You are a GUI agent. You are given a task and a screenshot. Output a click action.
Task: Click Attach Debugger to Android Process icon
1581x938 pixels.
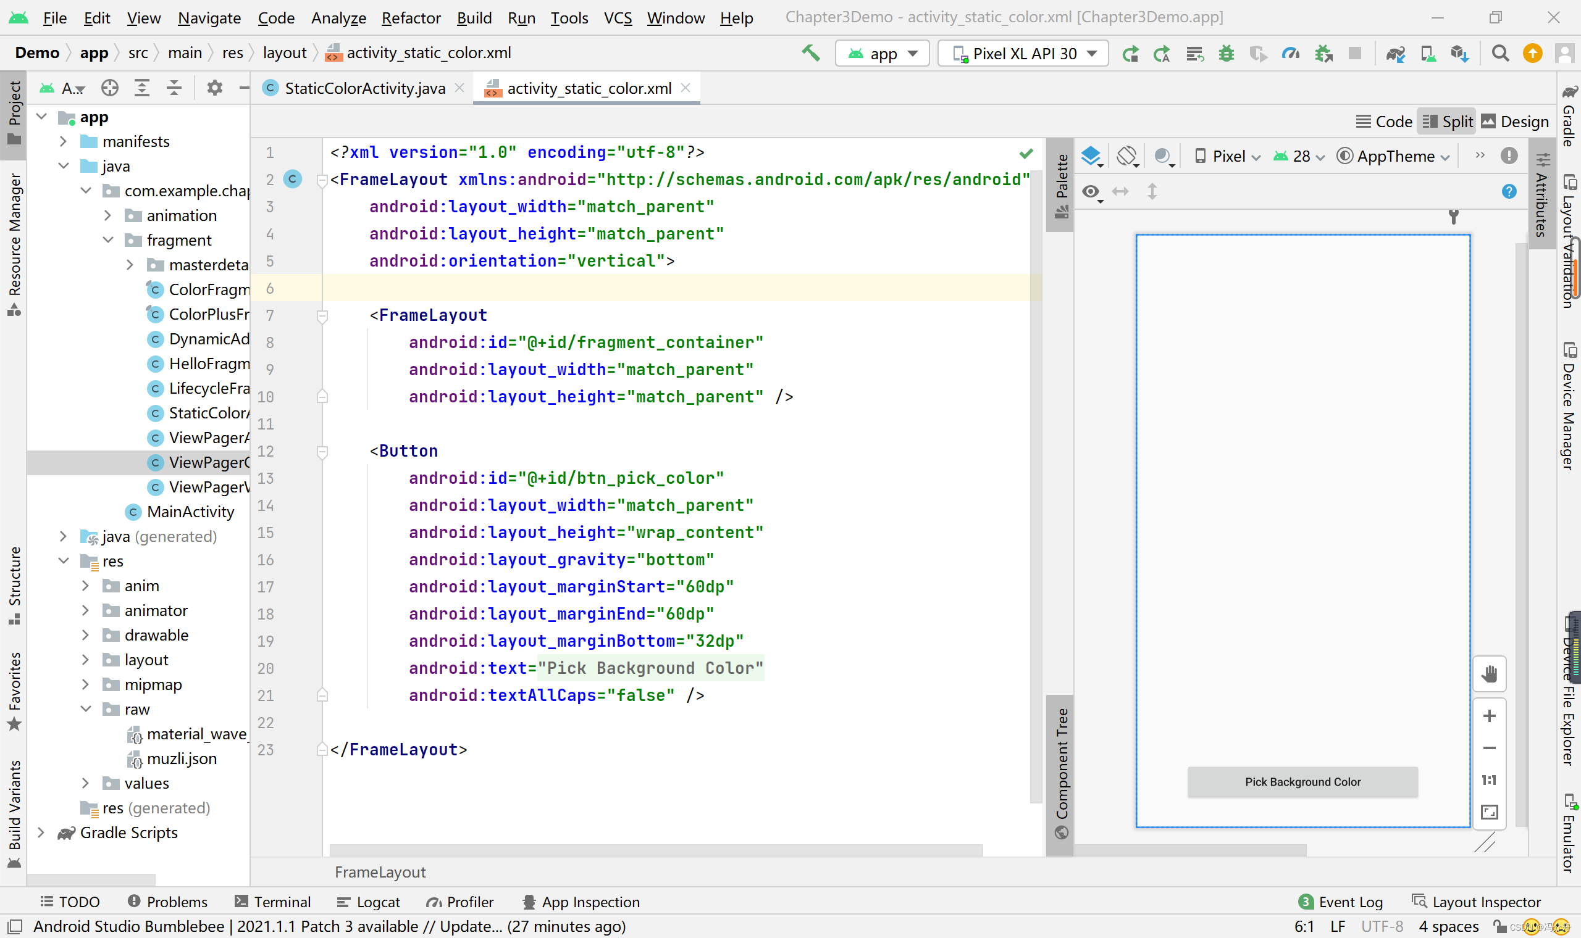point(1323,54)
